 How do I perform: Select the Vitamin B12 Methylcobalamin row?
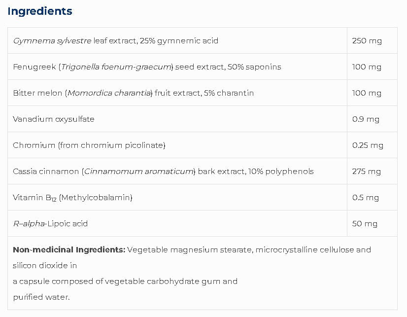[x=72, y=197]
